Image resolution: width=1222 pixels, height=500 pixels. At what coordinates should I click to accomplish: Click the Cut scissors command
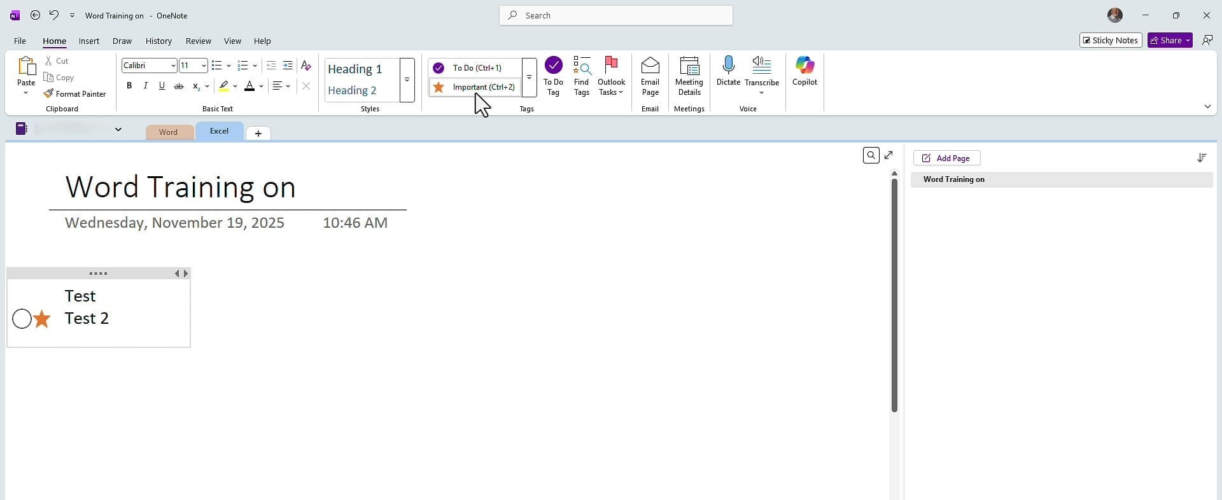tap(56, 60)
